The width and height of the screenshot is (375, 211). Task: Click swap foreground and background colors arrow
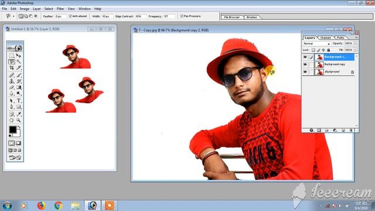[x=19, y=127]
